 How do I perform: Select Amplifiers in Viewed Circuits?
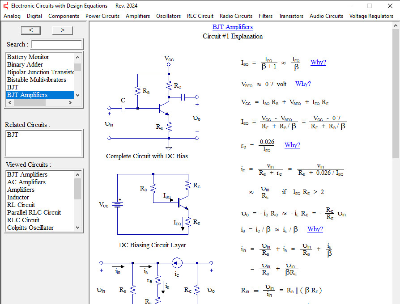pos(40,190)
